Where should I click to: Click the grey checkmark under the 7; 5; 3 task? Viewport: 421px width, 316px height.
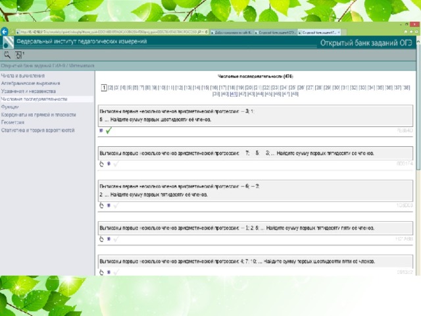(x=116, y=164)
